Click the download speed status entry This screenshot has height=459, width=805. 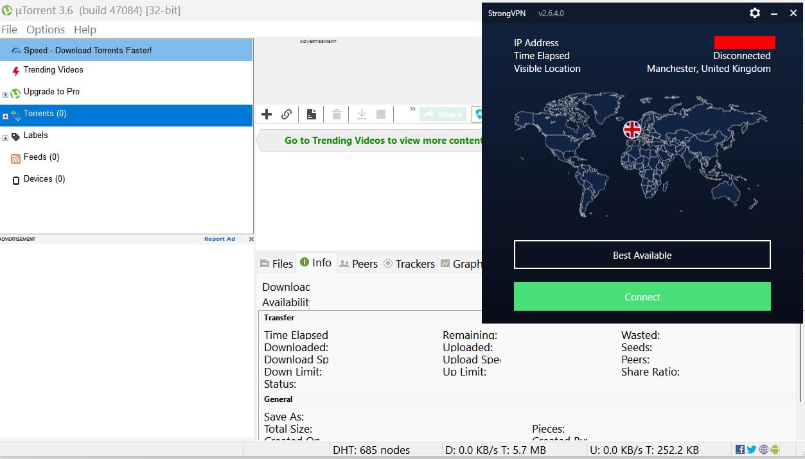tap(495, 450)
